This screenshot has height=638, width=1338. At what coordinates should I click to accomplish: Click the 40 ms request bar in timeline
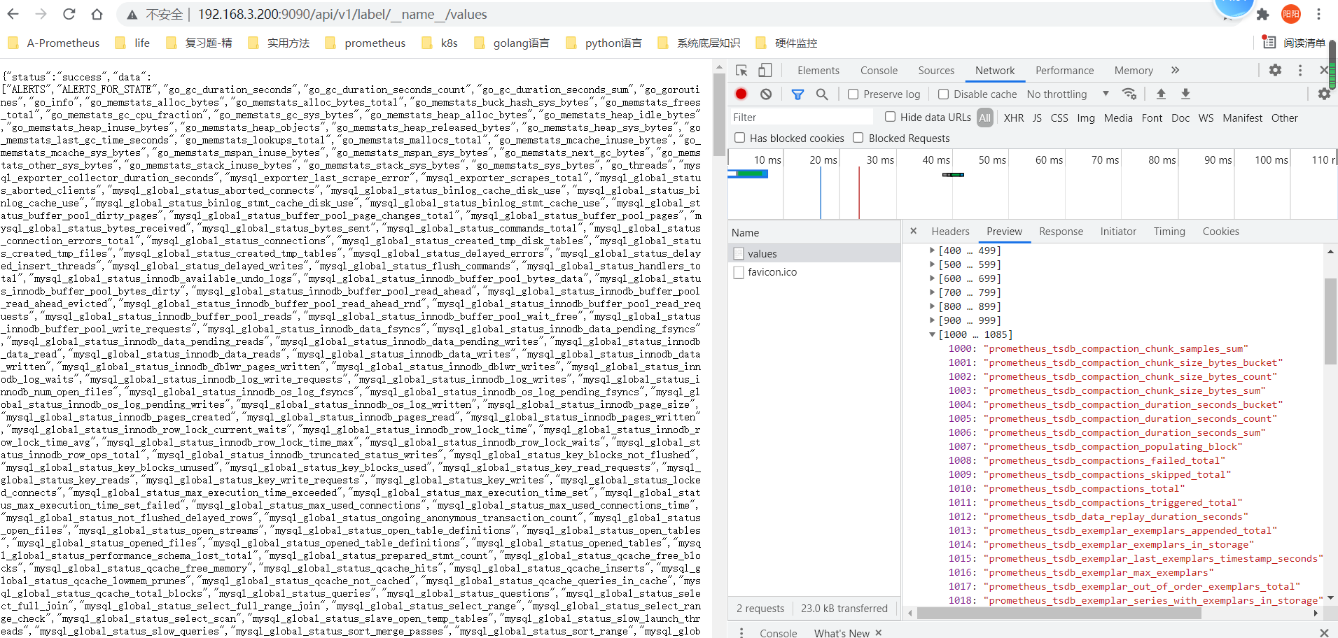[953, 174]
